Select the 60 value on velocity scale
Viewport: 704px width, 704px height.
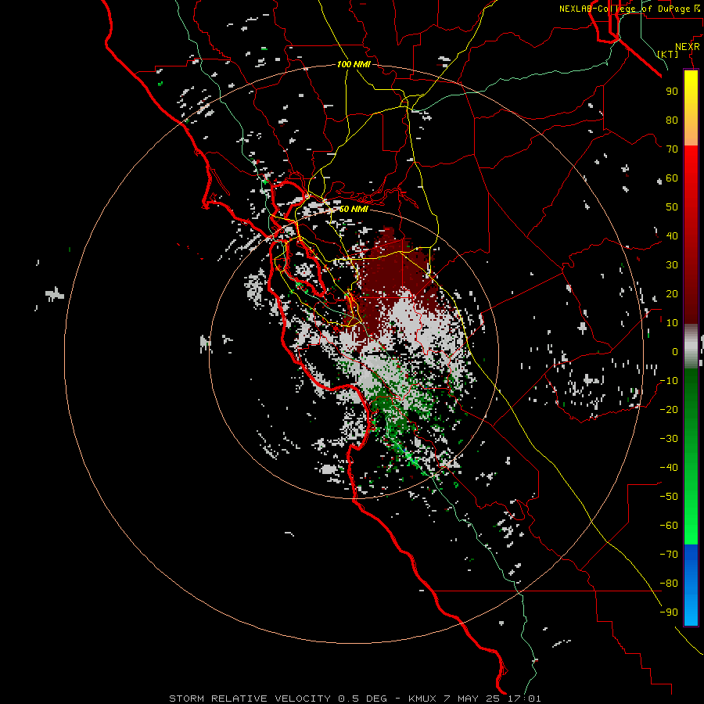click(672, 178)
